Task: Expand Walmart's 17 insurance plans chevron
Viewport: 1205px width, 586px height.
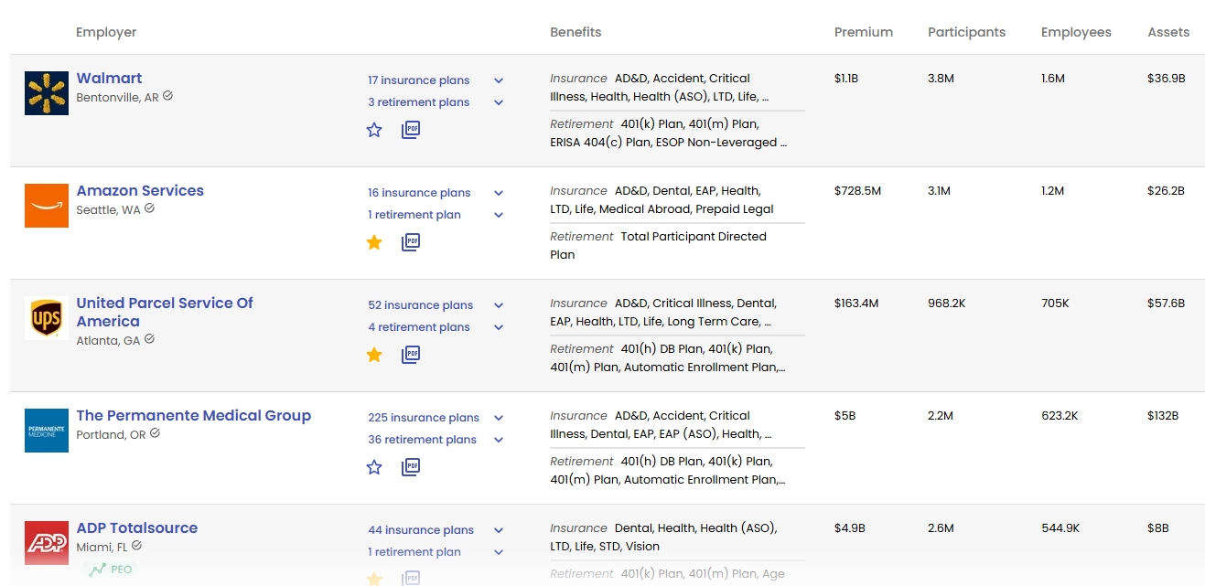Action: click(x=499, y=80)
